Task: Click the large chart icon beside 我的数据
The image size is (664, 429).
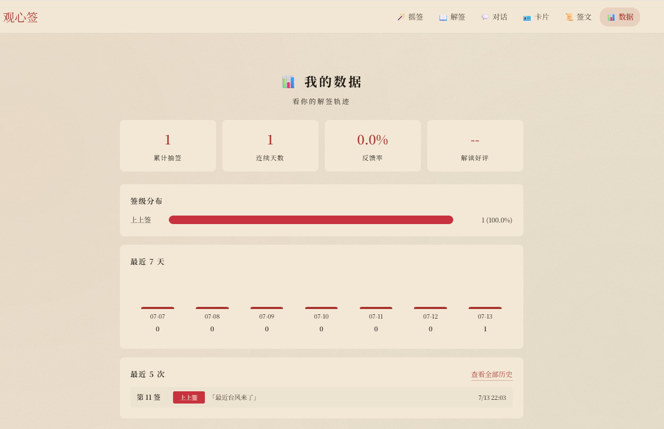Action: 288,82
